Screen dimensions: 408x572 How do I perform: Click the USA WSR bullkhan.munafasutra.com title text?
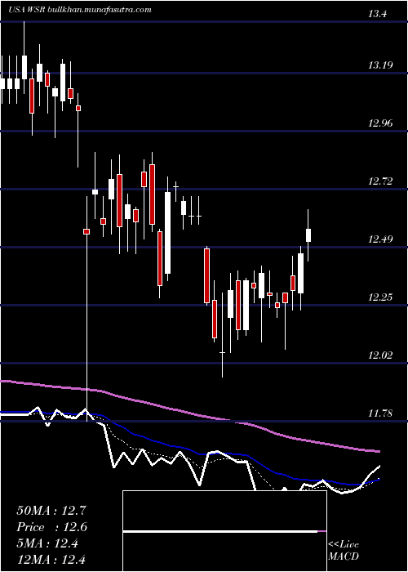click(80, 10)
